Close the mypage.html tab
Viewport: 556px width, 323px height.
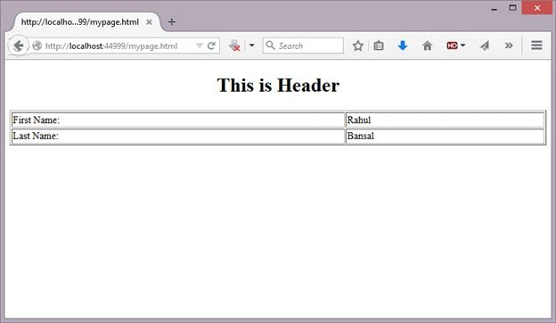pyautogui.click(x=150, y=22)
